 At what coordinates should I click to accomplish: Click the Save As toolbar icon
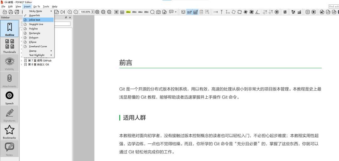[x=17, y=12]
